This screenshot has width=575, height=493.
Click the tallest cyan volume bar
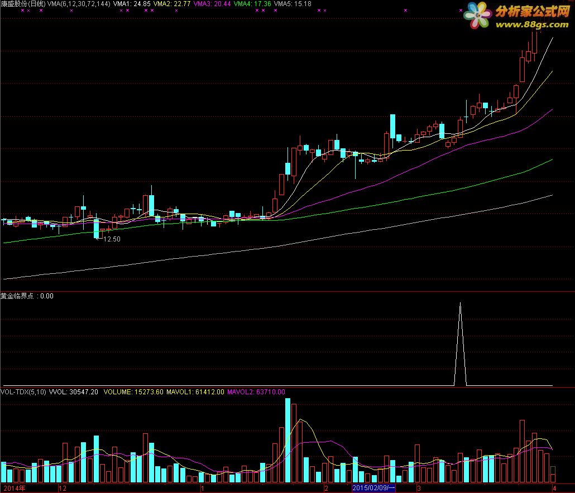point(287,440)
